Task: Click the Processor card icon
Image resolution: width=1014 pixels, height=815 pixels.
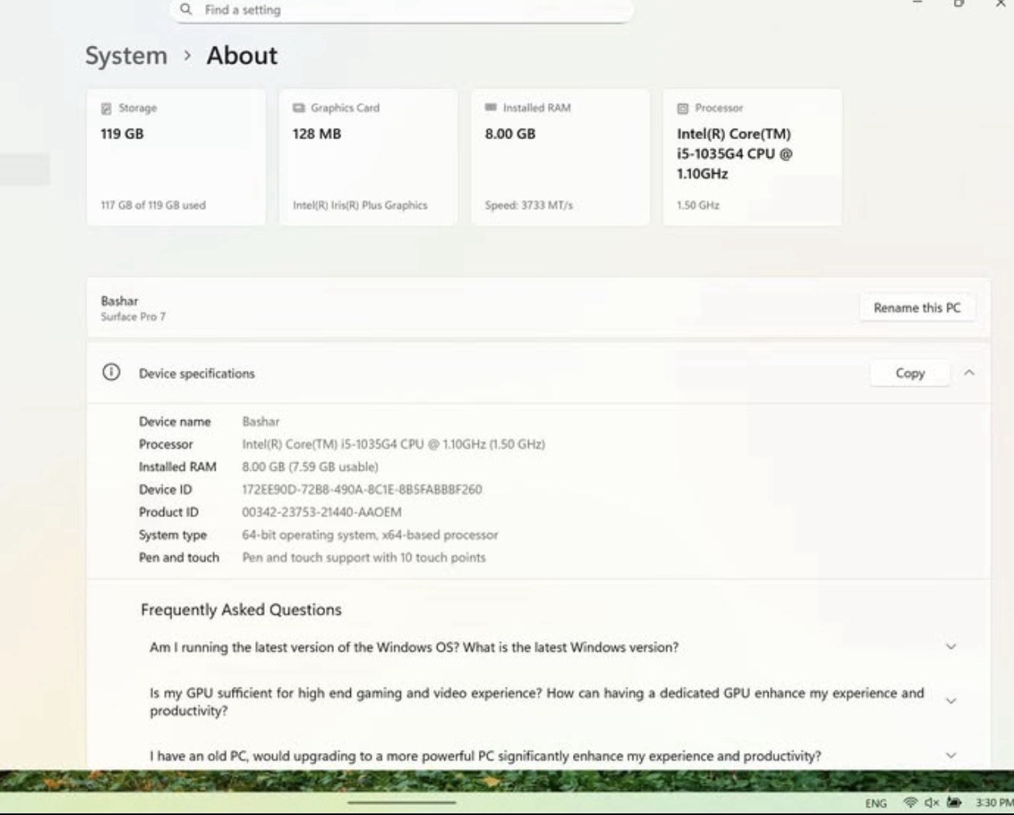Action: 682,108
